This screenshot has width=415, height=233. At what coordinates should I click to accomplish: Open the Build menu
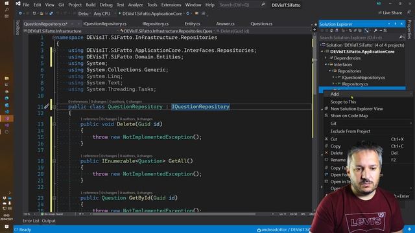[x=91, y=5]
